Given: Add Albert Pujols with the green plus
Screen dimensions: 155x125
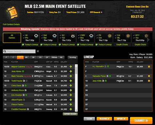Looking at the screenshot, I should point(71,100).
